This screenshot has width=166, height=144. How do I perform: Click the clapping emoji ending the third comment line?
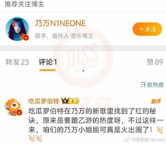[160, 130]
